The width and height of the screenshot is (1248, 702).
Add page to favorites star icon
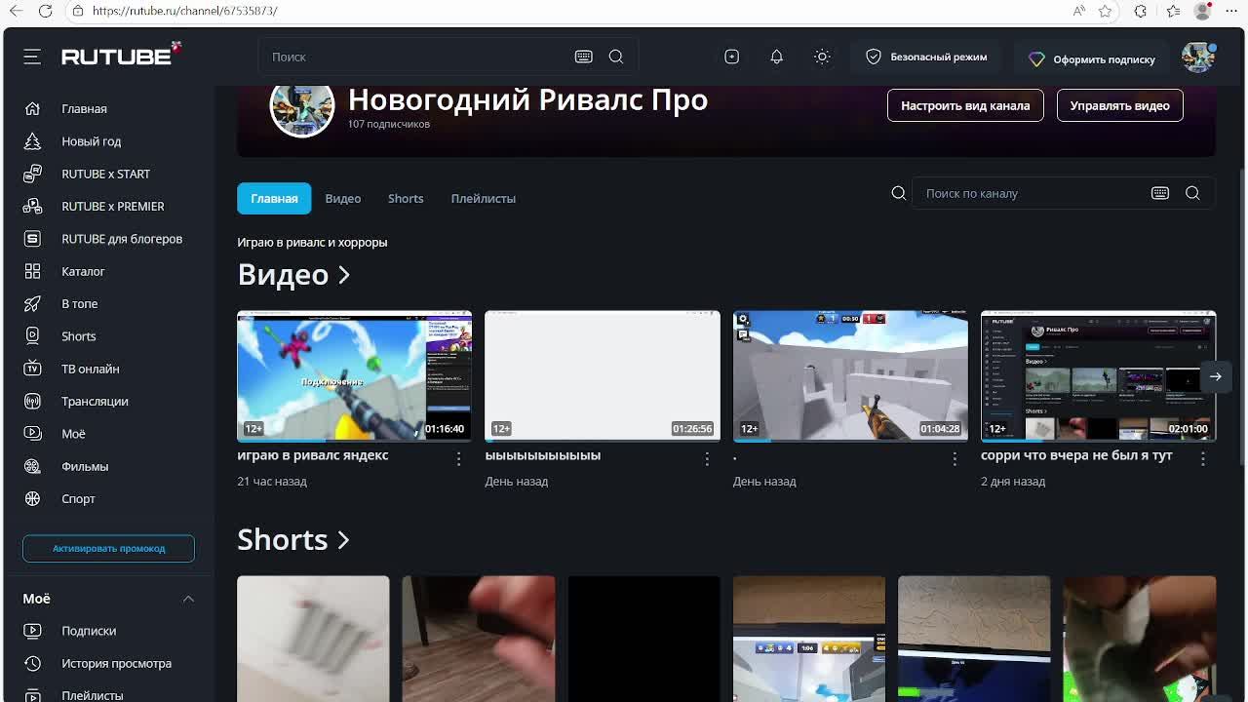tap(1105, 11)
